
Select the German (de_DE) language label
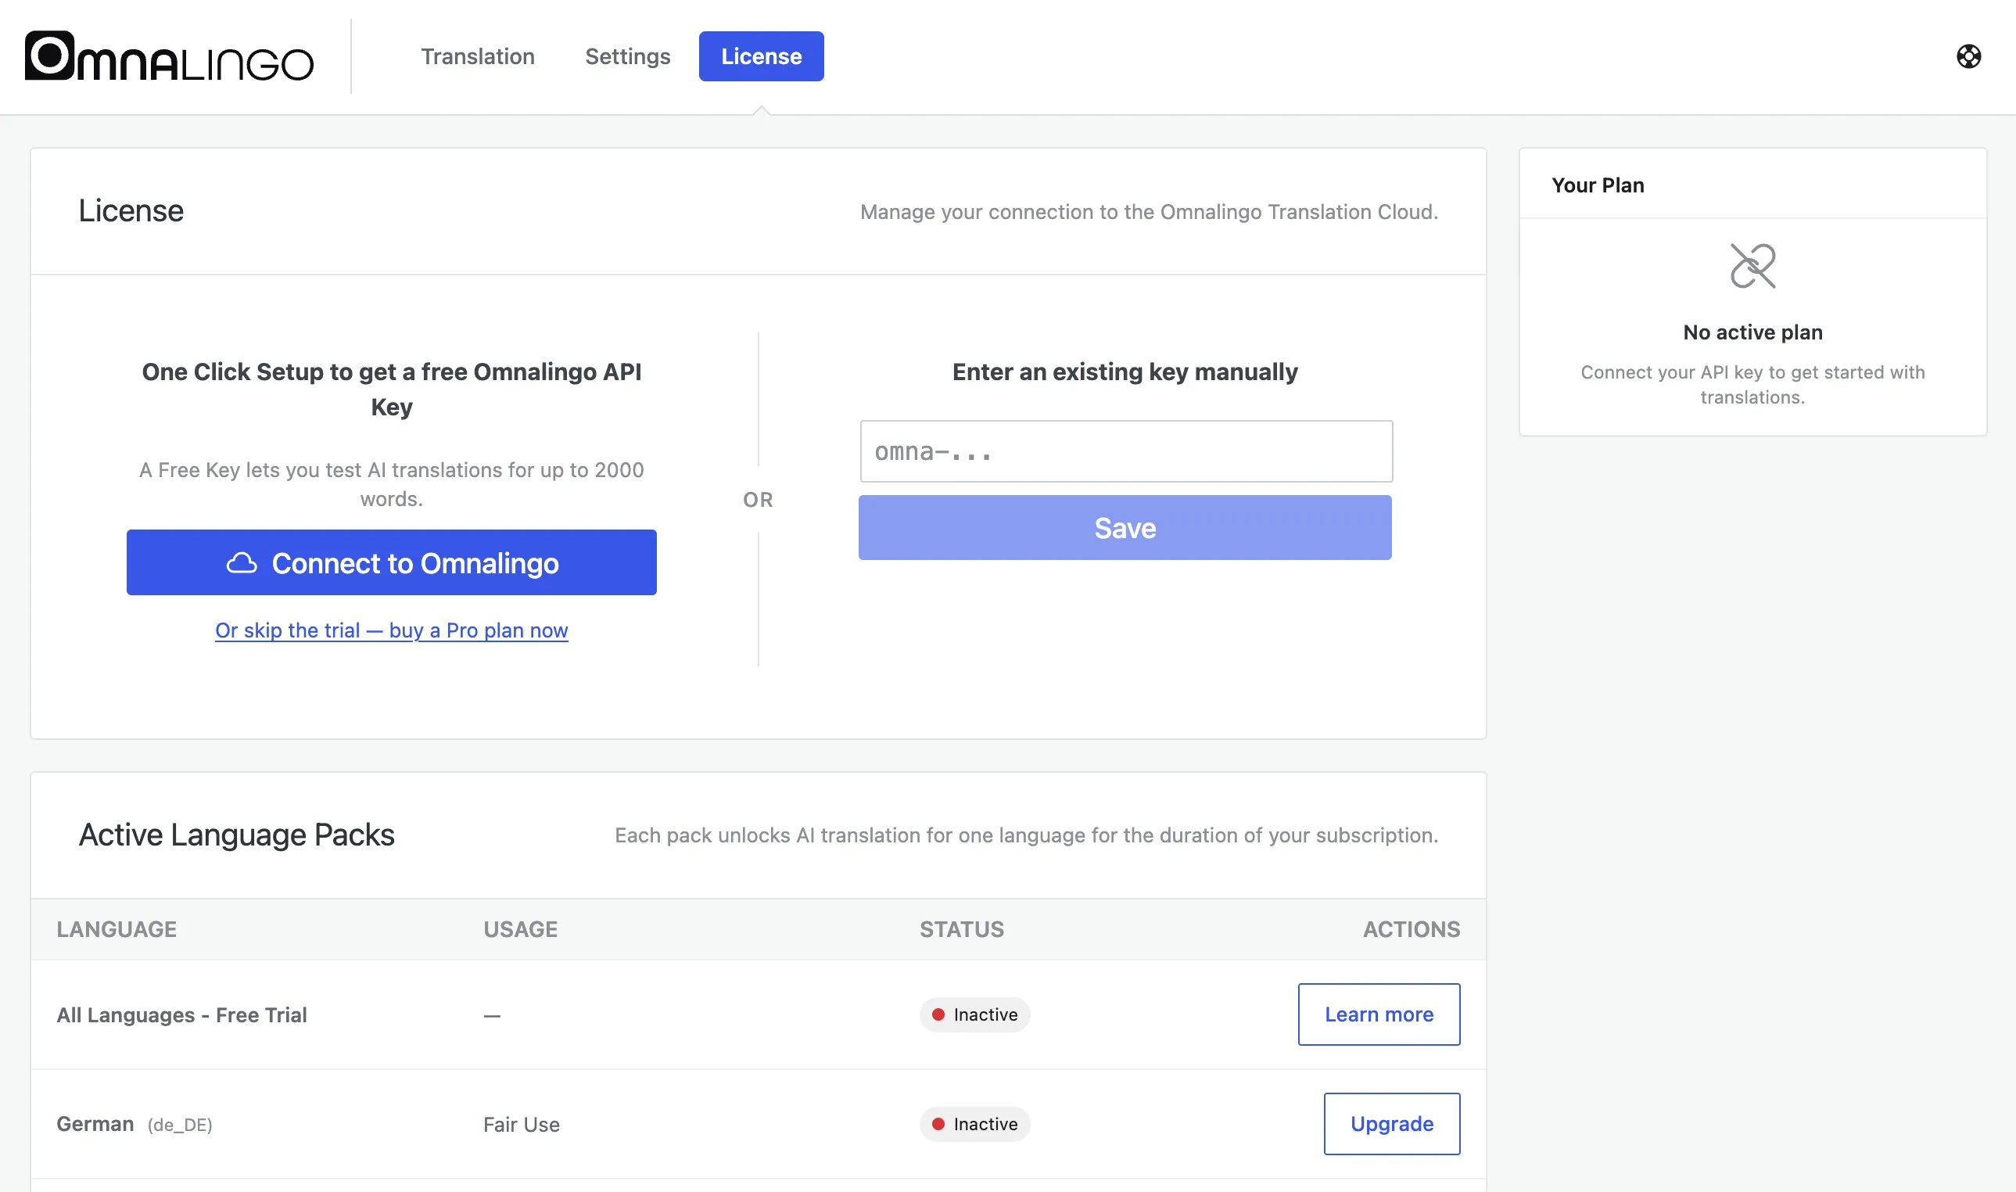134,1124
